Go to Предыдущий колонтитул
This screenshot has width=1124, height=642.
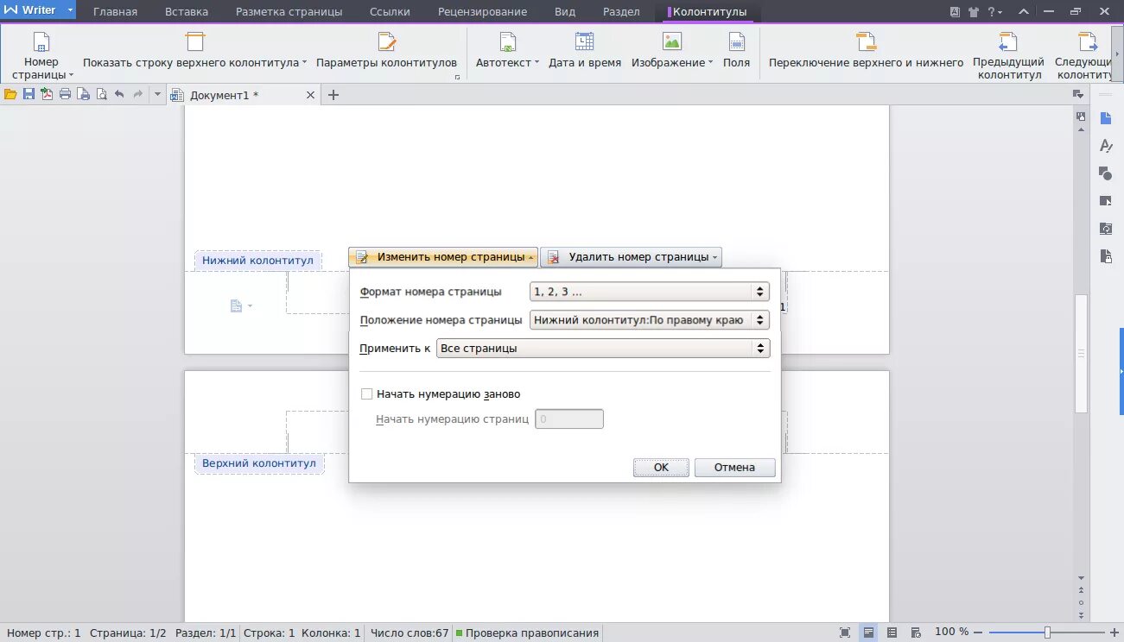click(1008, 56)
